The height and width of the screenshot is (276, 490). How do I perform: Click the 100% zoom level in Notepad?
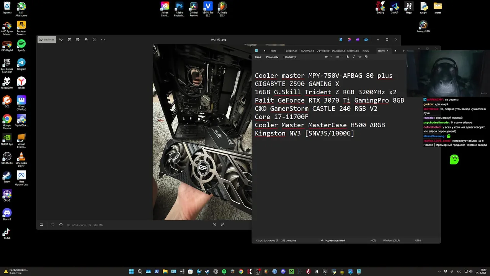(373, 240)
